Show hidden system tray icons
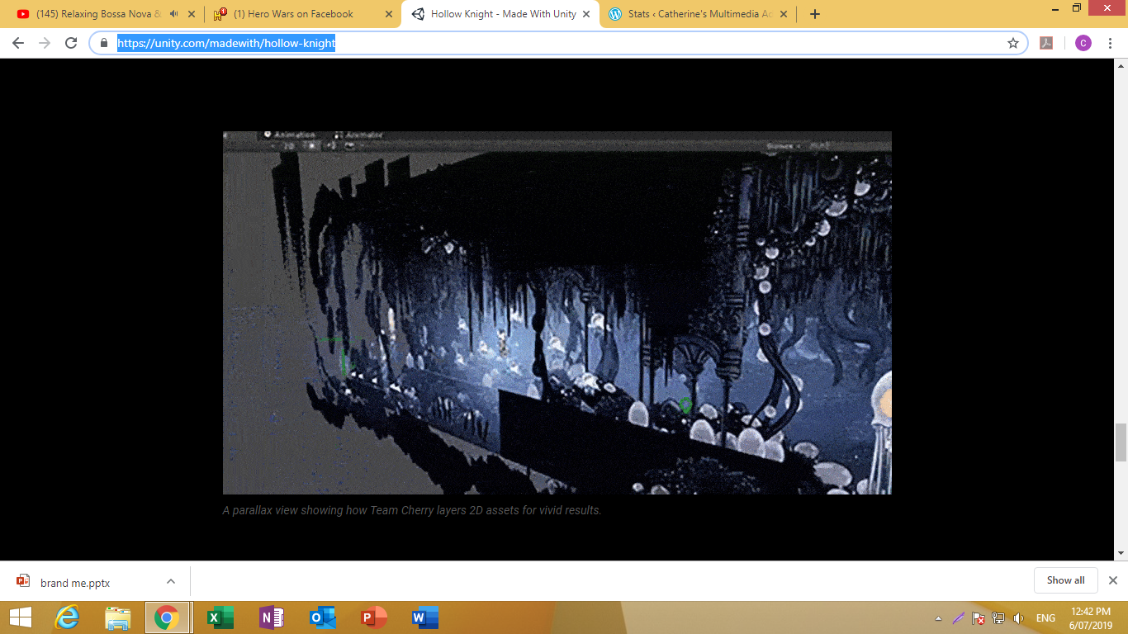Screen dimensions: 1128x634 coord(938,618)
